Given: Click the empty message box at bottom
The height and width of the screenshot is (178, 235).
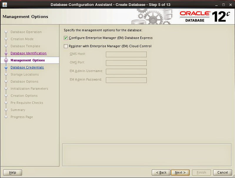Looking at the screenshot, I should 147,155.
